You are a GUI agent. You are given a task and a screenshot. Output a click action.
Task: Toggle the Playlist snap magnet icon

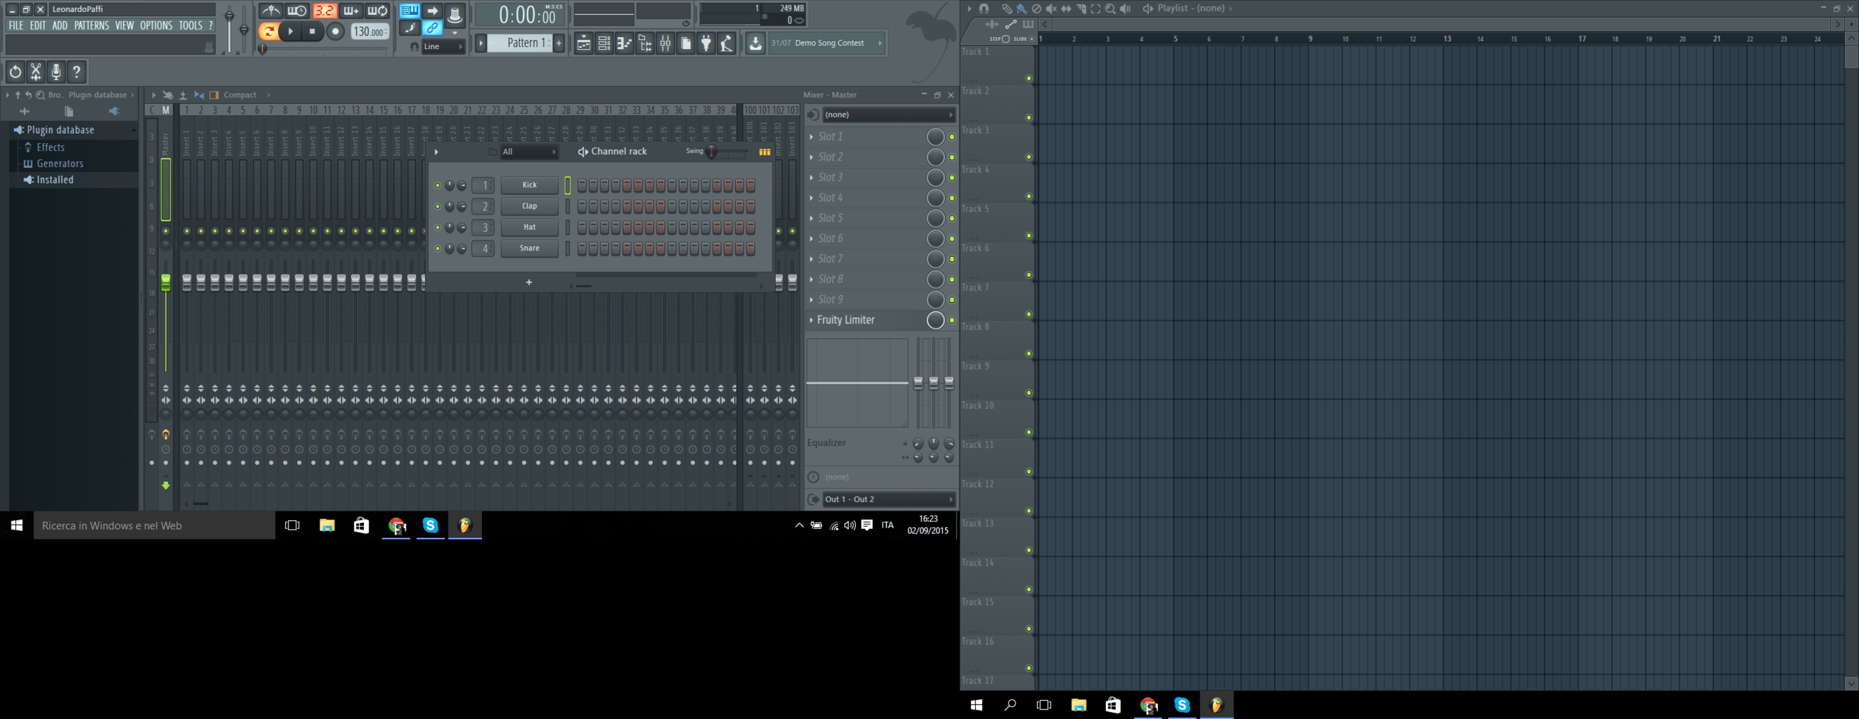coord(984,8)
